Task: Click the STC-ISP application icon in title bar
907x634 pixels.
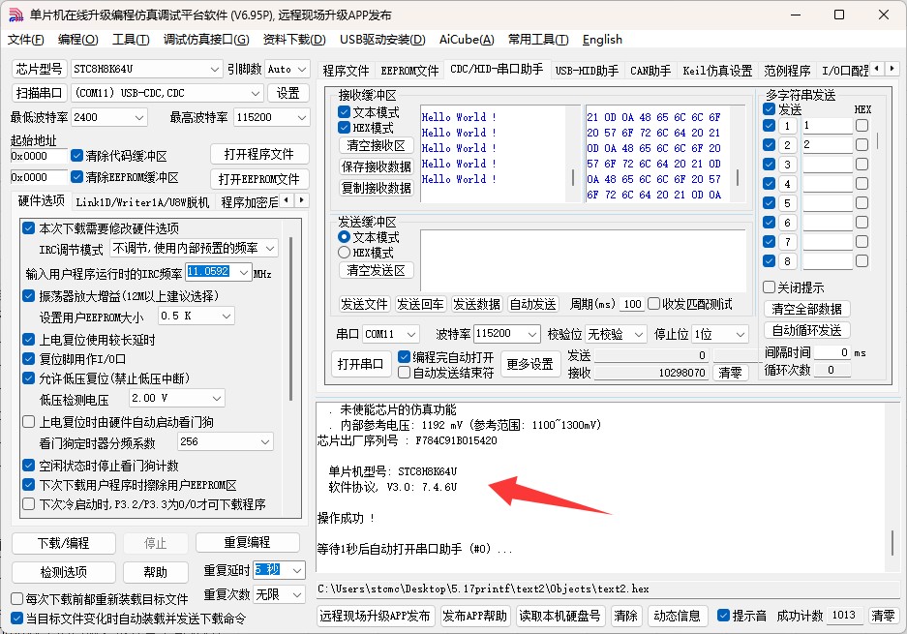Action: tap(16, 15)
